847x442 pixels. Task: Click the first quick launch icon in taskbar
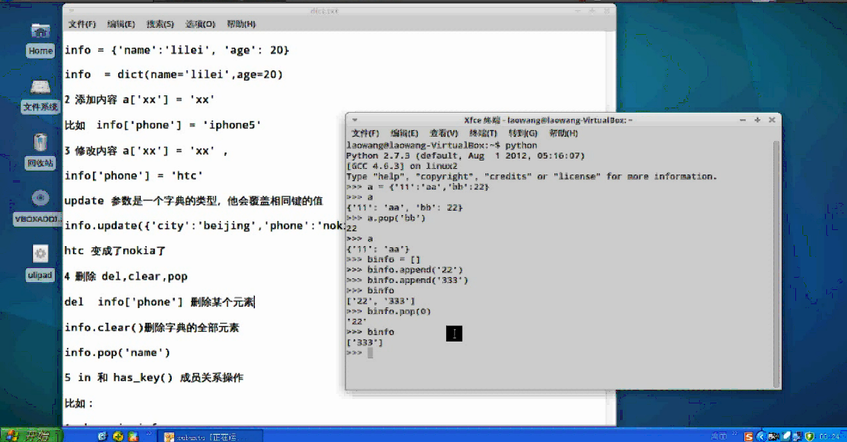[x=102, y=436]
